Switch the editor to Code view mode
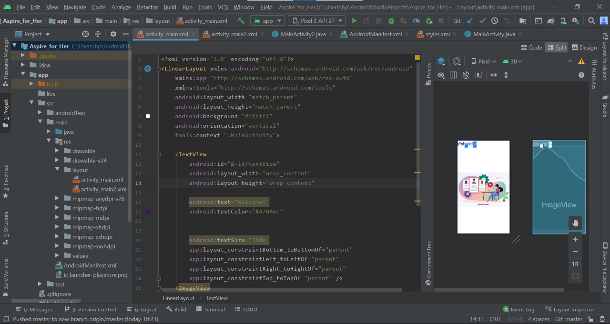The height and width of the screenshot is (324, 610). pyautogui.click(x=531, y=47)
